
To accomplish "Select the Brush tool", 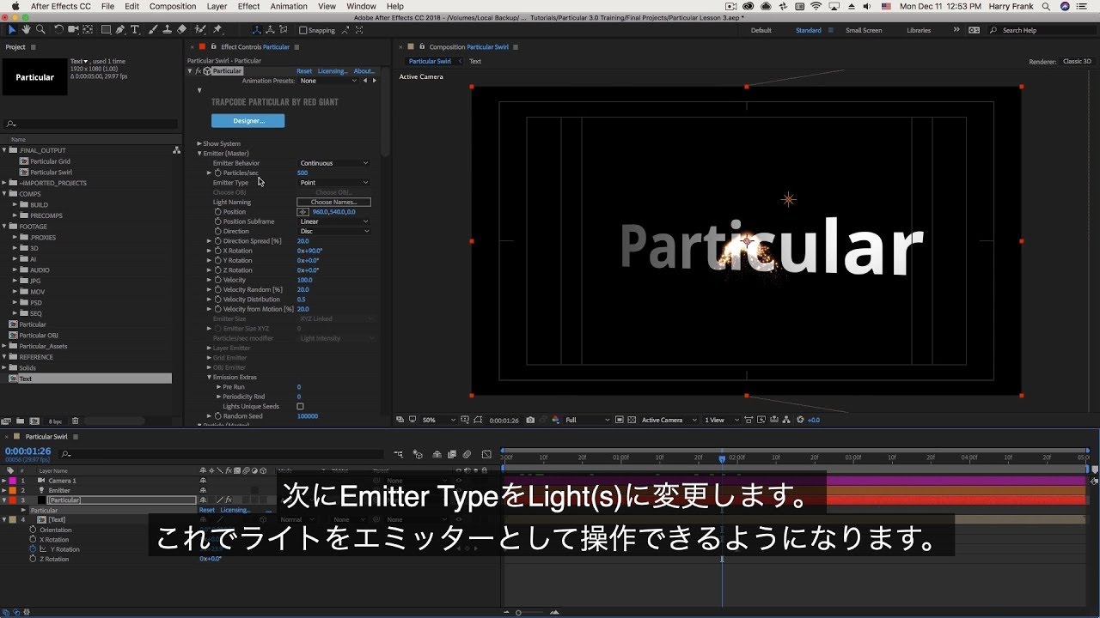I will pos(153,30).
